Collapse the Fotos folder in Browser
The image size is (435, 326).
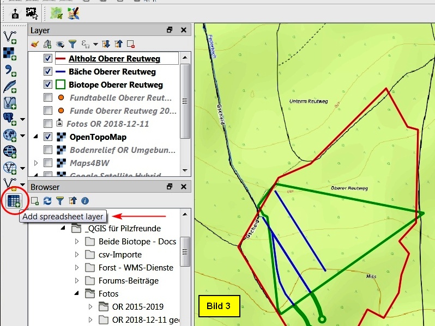coord(77,293)
